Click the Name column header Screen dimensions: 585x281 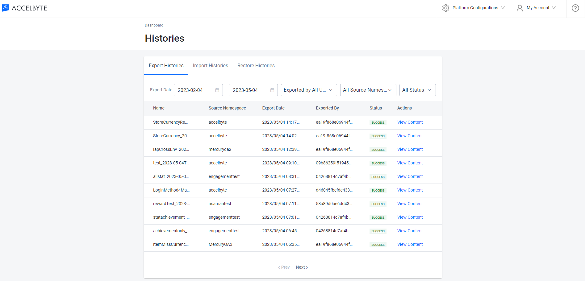coord(159,108)
